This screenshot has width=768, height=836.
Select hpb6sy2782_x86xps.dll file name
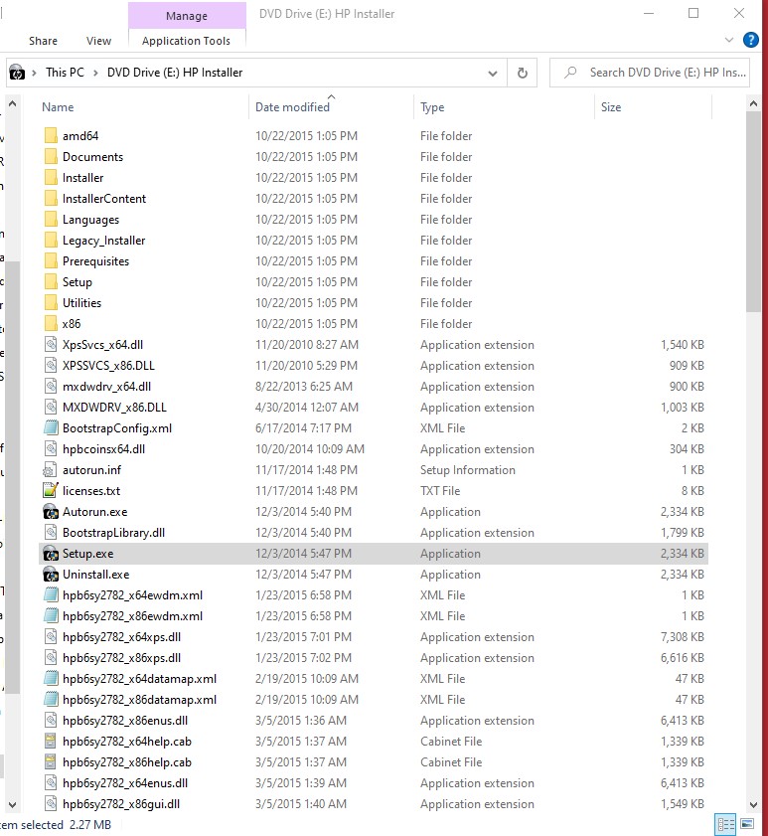pos(121,658)
